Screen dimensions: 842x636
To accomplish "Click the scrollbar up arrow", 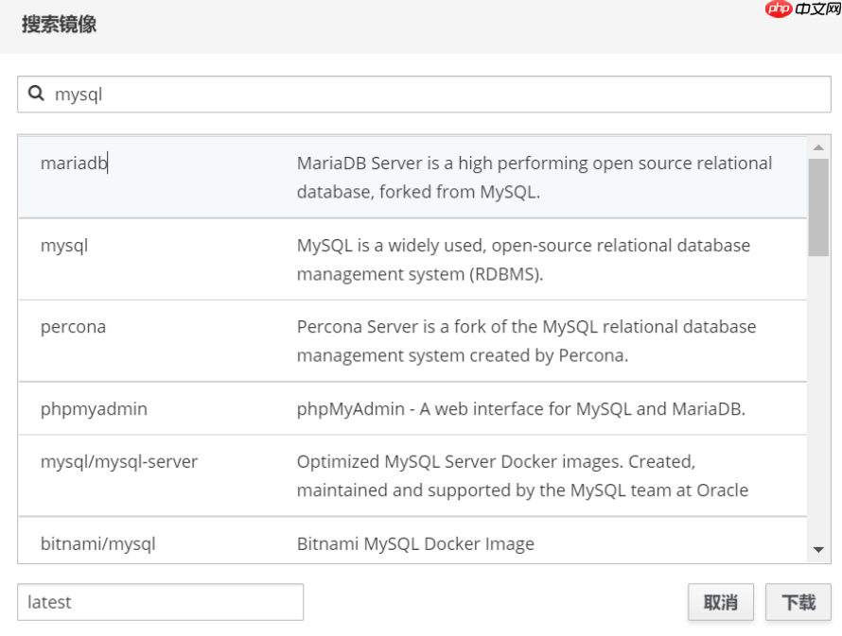I will 818,147.
